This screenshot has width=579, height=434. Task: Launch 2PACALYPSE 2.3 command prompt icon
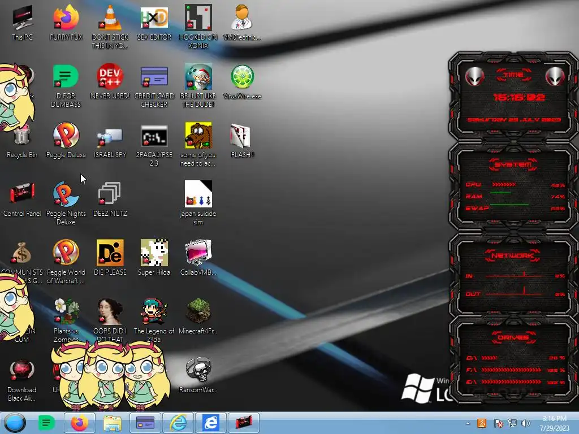pyautogui.click(x=154, y=145)
